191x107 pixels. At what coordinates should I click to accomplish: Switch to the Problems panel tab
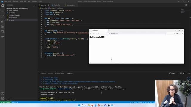[43, 73]
